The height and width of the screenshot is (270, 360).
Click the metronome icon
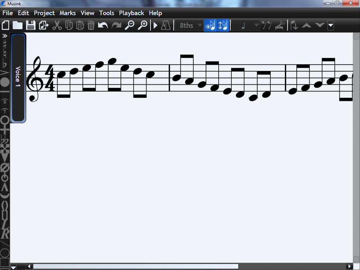pyautogui.click(x=166, y=25)
